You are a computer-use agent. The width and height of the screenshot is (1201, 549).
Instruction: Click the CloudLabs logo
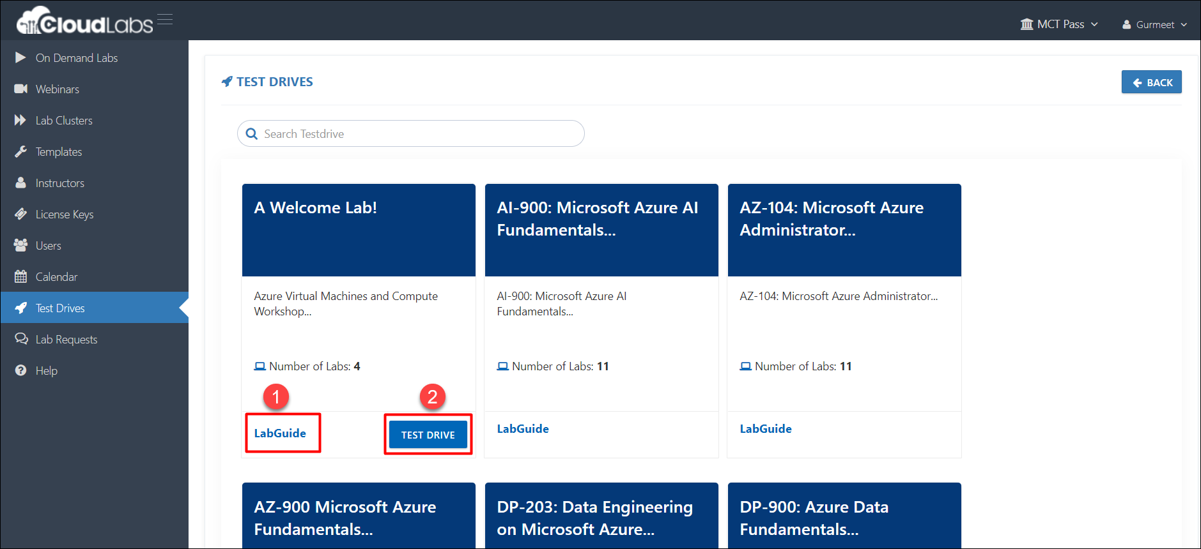[85, 20]
